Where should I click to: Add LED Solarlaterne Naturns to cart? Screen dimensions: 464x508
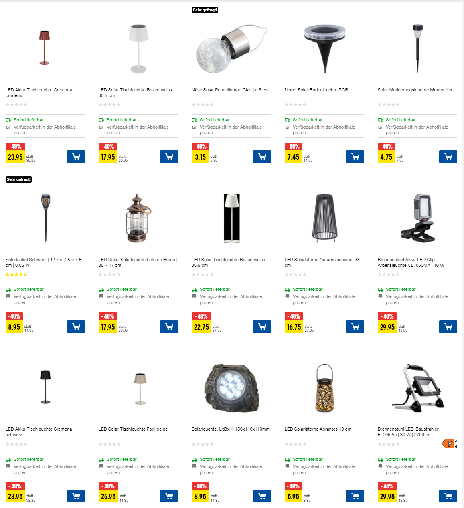[x=355, y=327]
